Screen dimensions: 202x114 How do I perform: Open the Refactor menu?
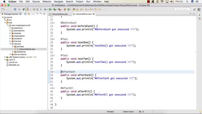click(47, 2)
